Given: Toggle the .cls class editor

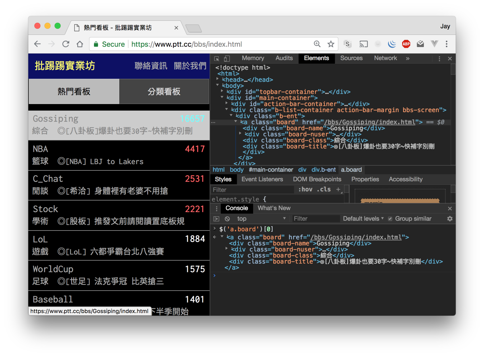Looking at the screenshot, I should pyautogui.click(x=324, y=189).
